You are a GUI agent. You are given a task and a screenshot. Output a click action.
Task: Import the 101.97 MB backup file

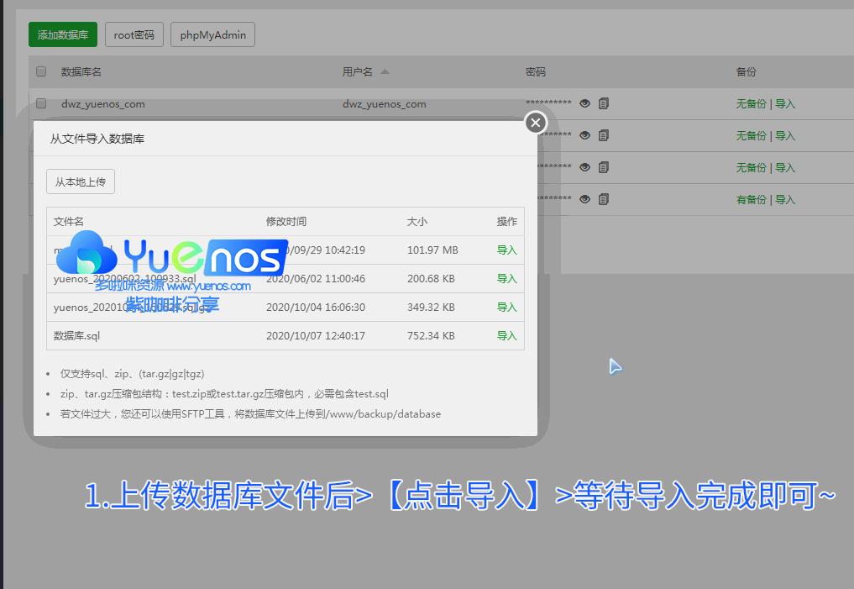pos(506,250)
